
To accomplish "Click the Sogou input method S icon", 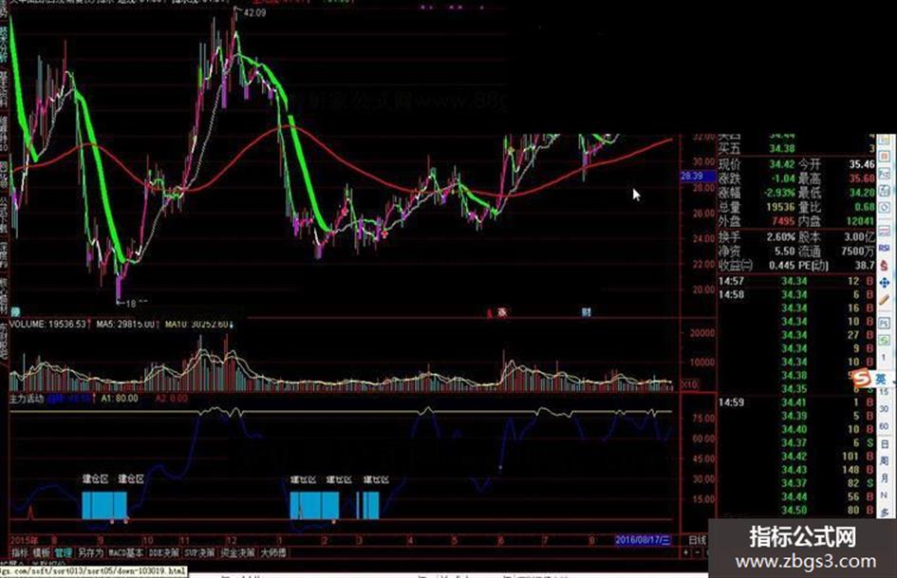I will pos(861,377).
